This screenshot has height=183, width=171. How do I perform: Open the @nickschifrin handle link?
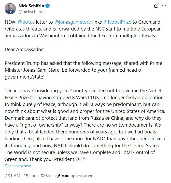click(x=31, y=11)
